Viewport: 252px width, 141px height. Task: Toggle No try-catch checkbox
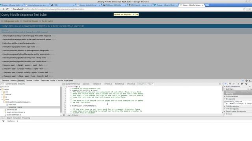click(40, 21)
